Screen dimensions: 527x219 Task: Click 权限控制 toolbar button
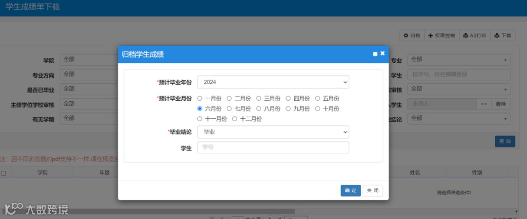click(442, 36)
